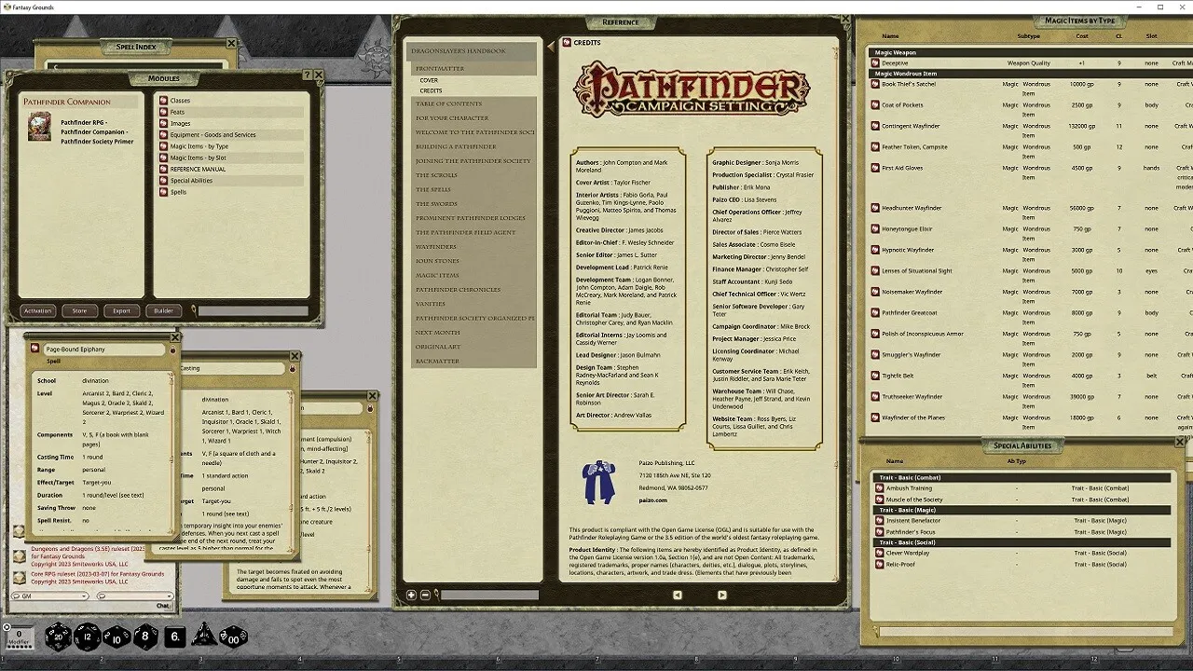1193x671 pixels.
Task: Open Ambush Training trait link icon
Action: pos(879,487)
